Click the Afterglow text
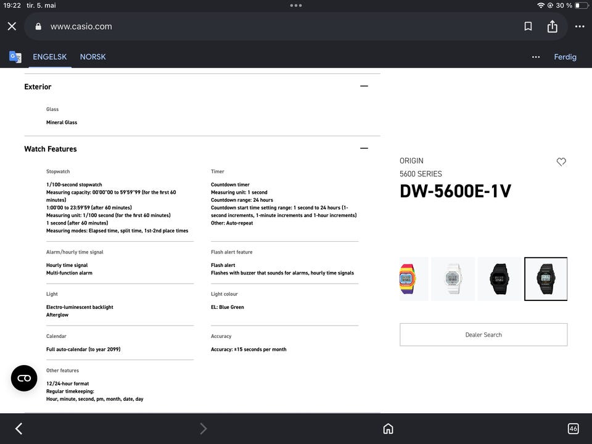This screenshot has height=444, width=592. 57,314
